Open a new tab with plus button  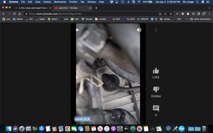coord(96,8)
